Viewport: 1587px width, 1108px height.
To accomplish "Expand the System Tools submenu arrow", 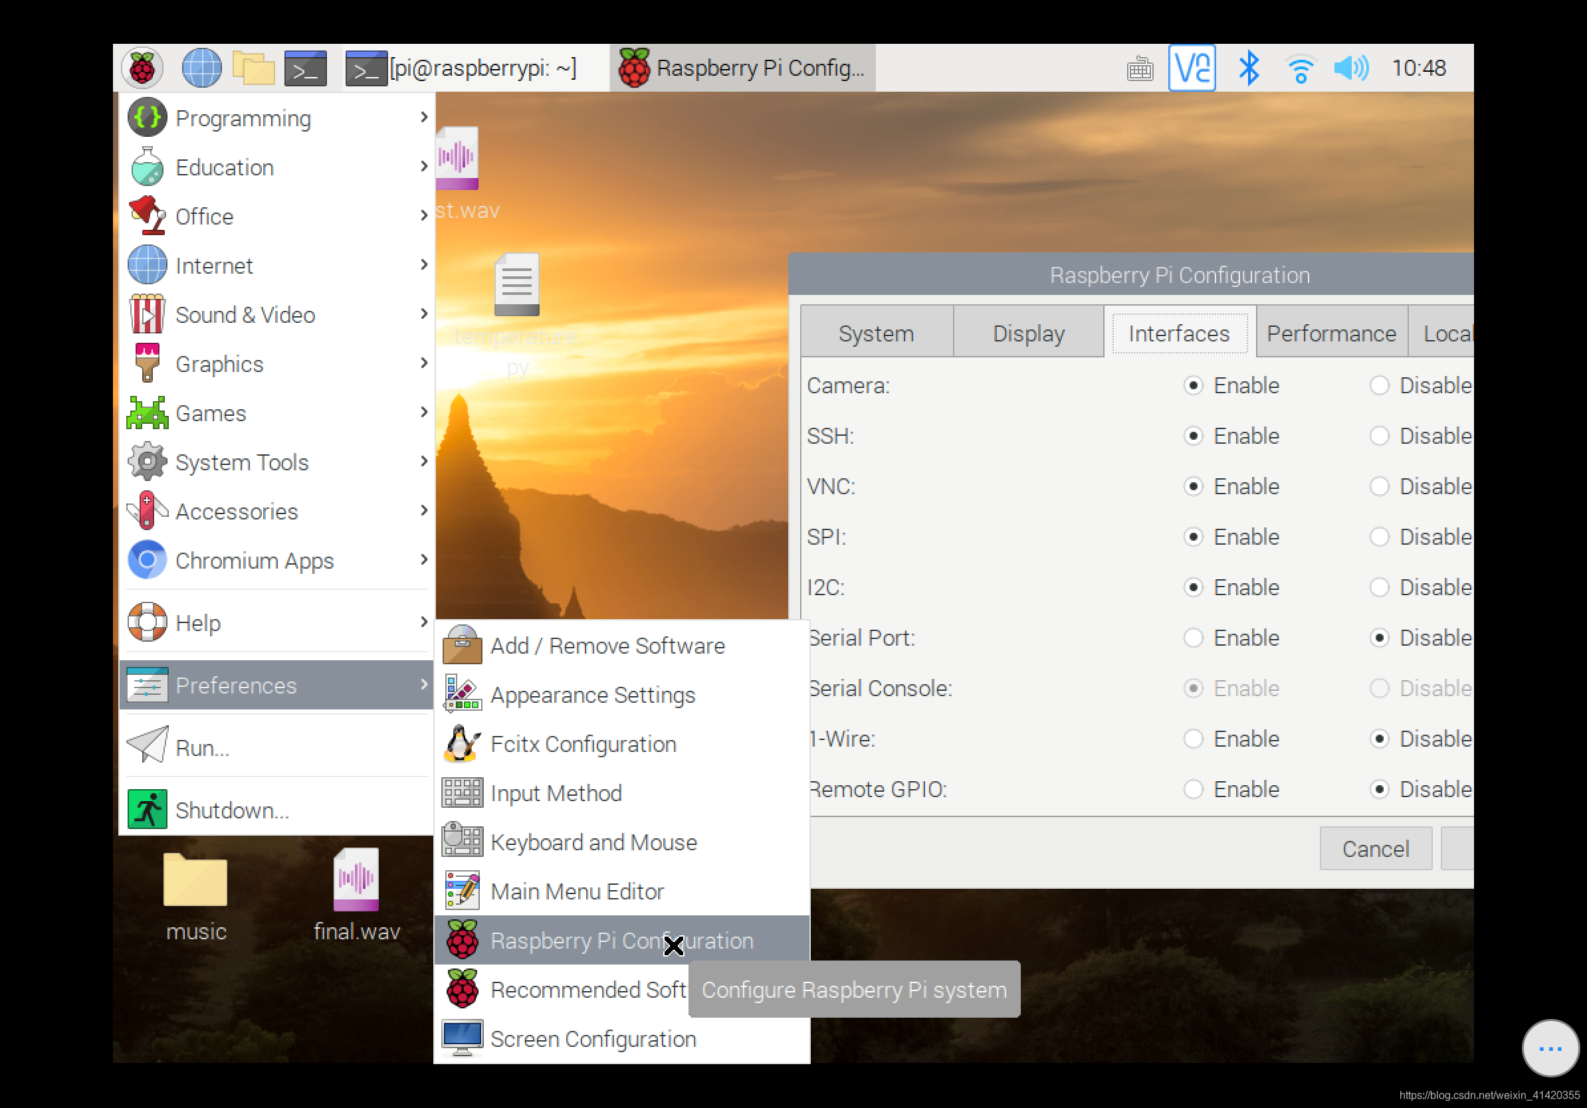I will click(x=424, y=462).
